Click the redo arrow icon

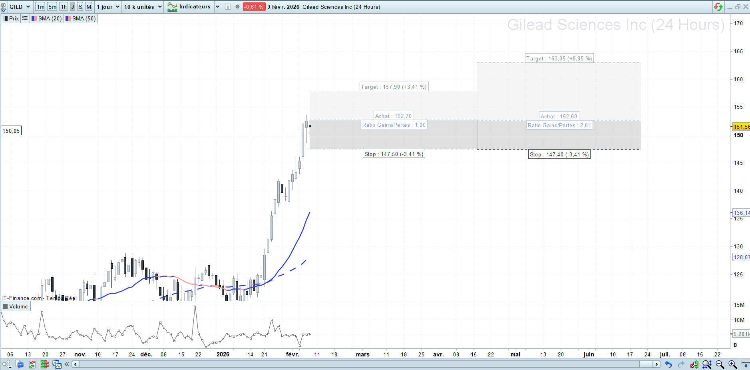[x=681, y=364]
